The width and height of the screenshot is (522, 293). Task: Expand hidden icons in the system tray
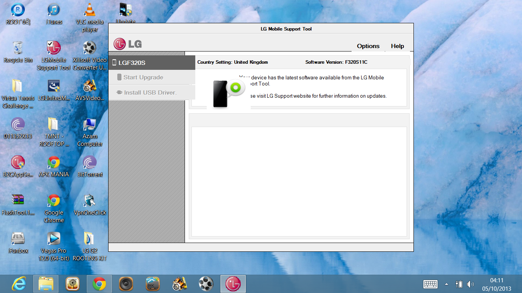point(446,284)
